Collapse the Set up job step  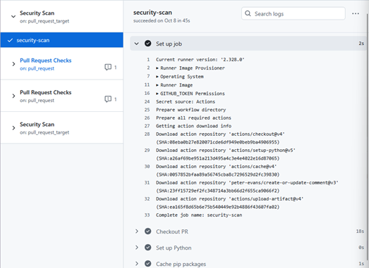[136, 44]
